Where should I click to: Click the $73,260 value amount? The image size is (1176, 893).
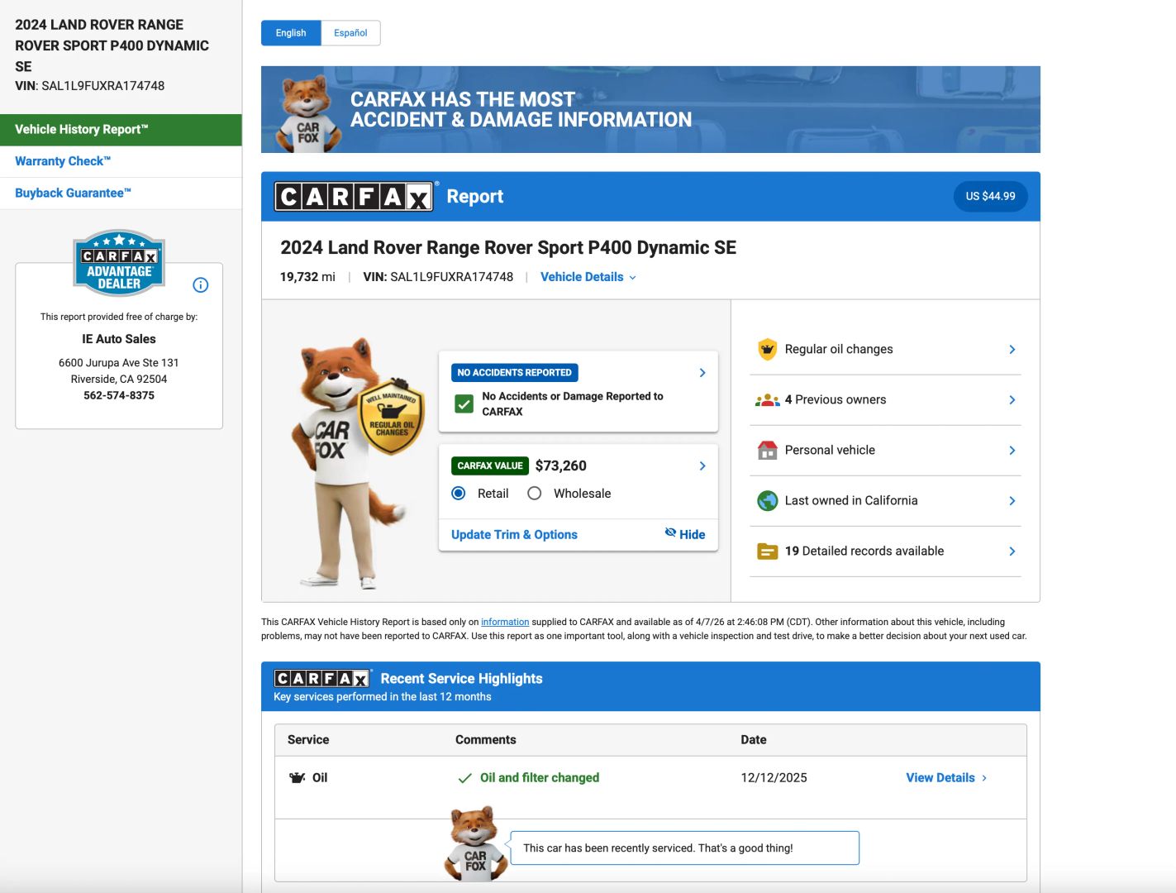(561, 466)
